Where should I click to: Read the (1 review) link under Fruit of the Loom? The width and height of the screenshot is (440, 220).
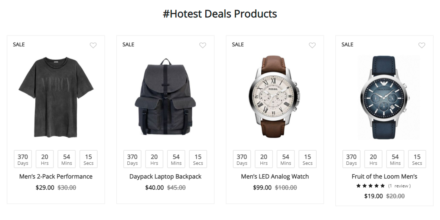399,186
